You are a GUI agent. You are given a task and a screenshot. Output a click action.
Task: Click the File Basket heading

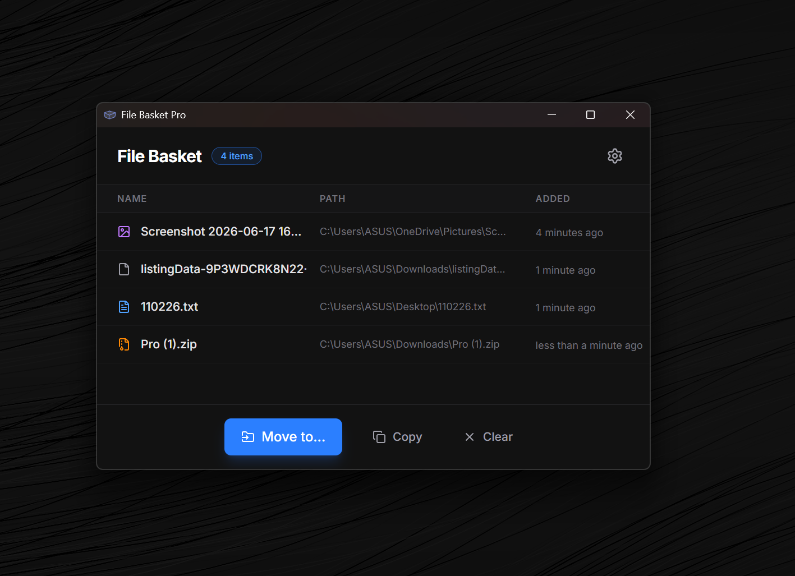point(159,156)
